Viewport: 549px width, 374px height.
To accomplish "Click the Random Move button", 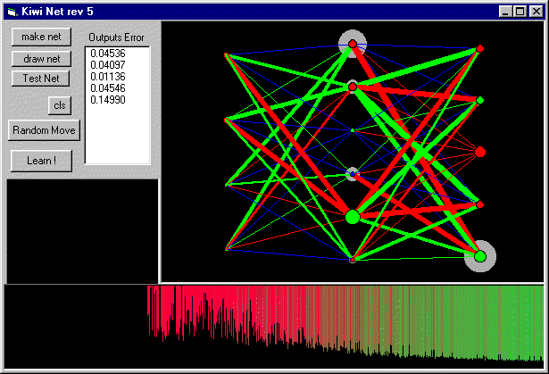I will (x=44, y=130).
